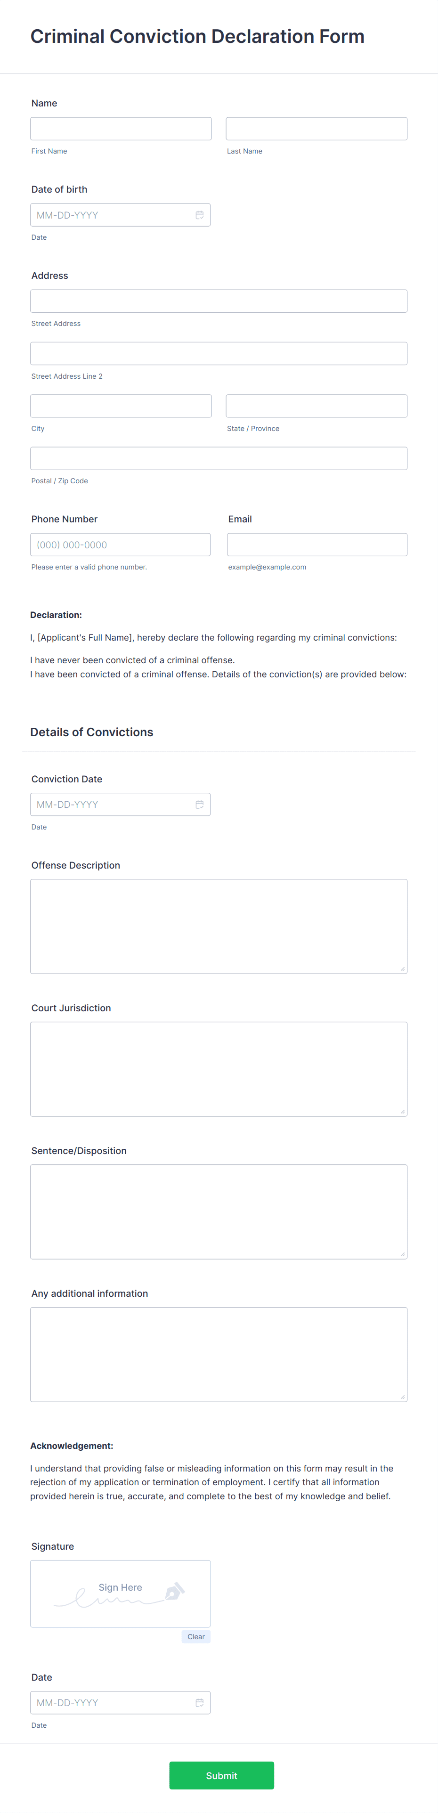The image size is (438, 1813).
Task: Click the Postal / Zip Code input
Action: pos(219,457)
